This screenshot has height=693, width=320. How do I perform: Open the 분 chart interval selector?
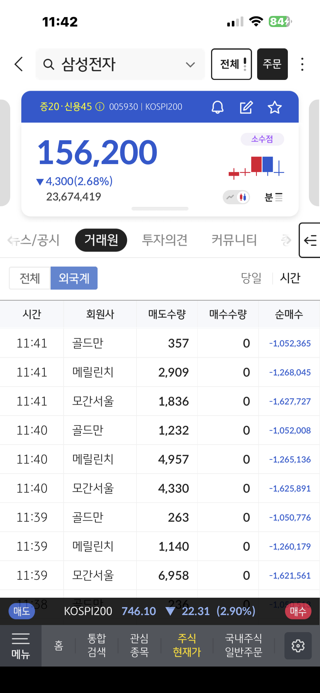[273, 197]
